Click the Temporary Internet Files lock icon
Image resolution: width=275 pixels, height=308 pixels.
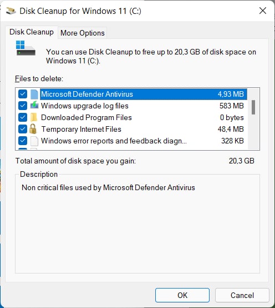[33, 129]
